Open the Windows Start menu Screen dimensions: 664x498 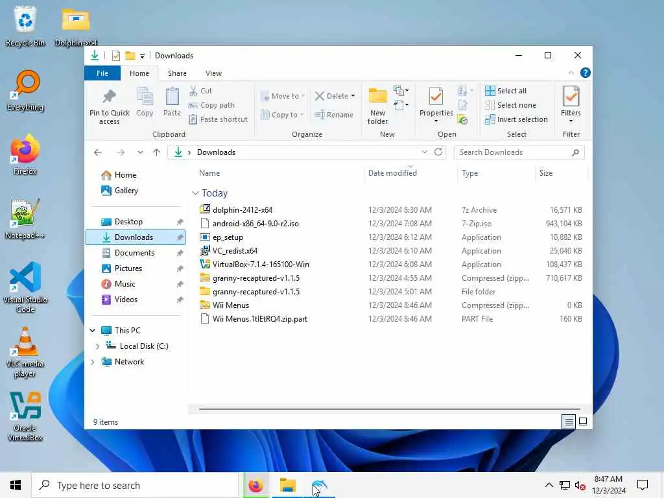[16, 485]
